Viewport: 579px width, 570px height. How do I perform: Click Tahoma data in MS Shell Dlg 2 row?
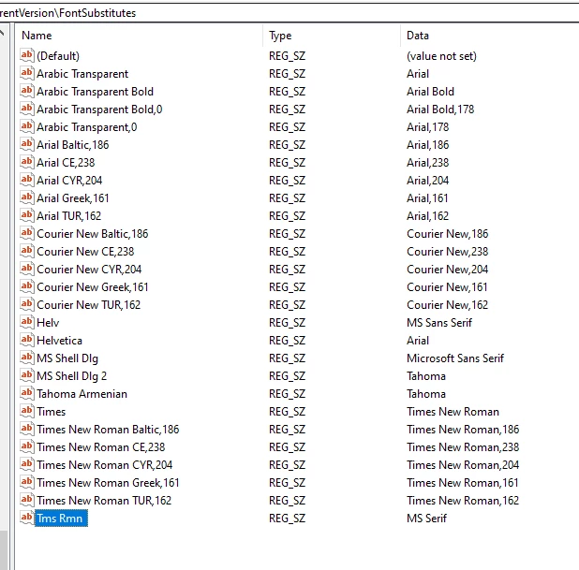pos(426,376)
